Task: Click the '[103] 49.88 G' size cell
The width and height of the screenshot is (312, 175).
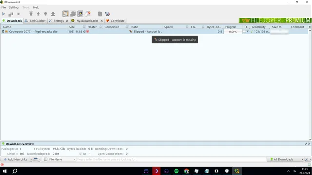Action: (x=77, y=31)
